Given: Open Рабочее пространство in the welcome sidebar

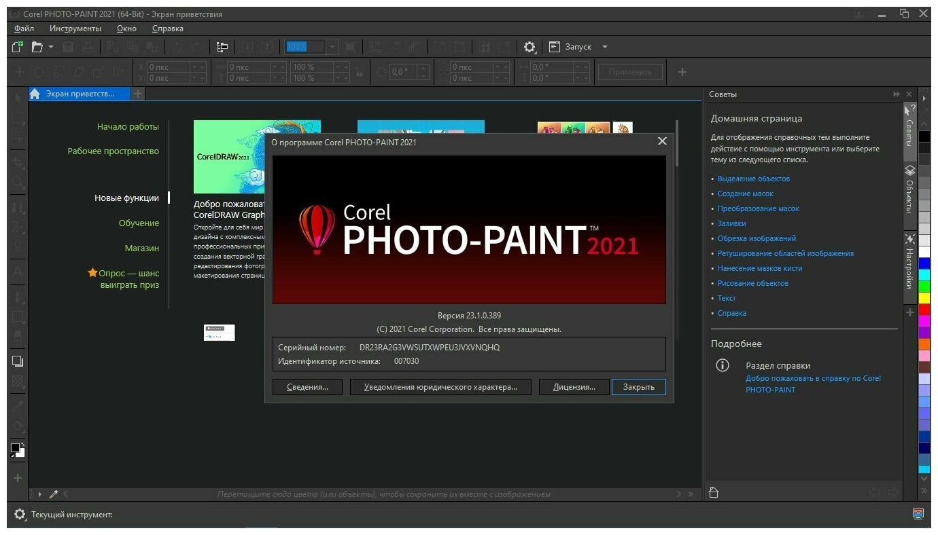Looking at the screenshot, I should pyautogui.click(x=114, y=151).
